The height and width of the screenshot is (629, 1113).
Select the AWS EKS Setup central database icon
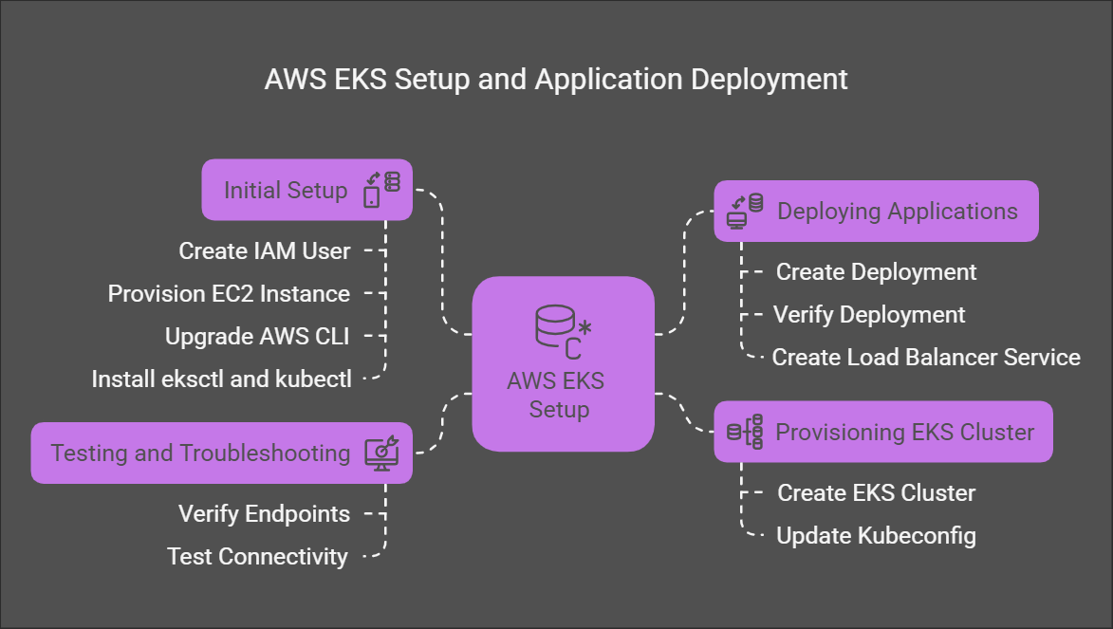click(x=555, y=323)
